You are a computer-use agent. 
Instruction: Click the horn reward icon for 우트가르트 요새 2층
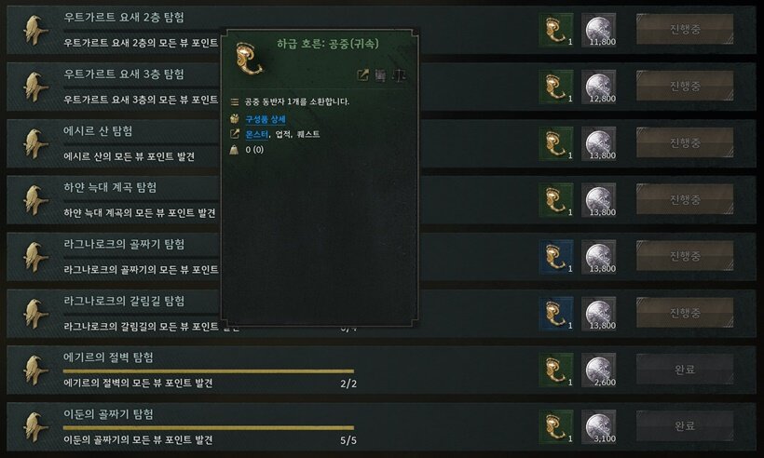pyautogui.click(x=556, y=30)
